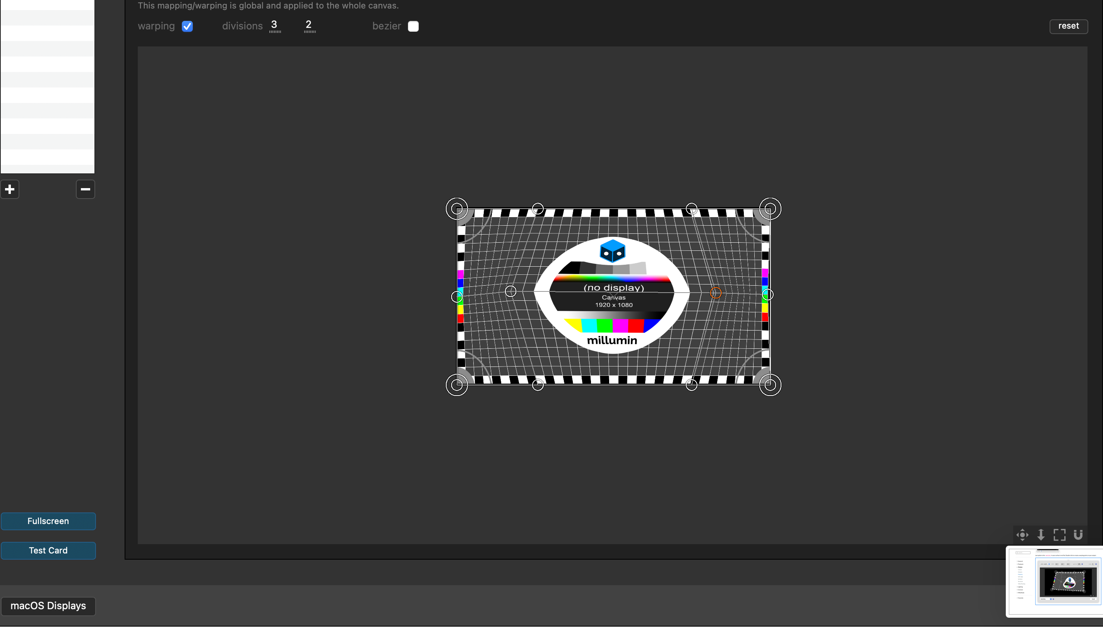Click the reset button

[x=1068, y=26]
